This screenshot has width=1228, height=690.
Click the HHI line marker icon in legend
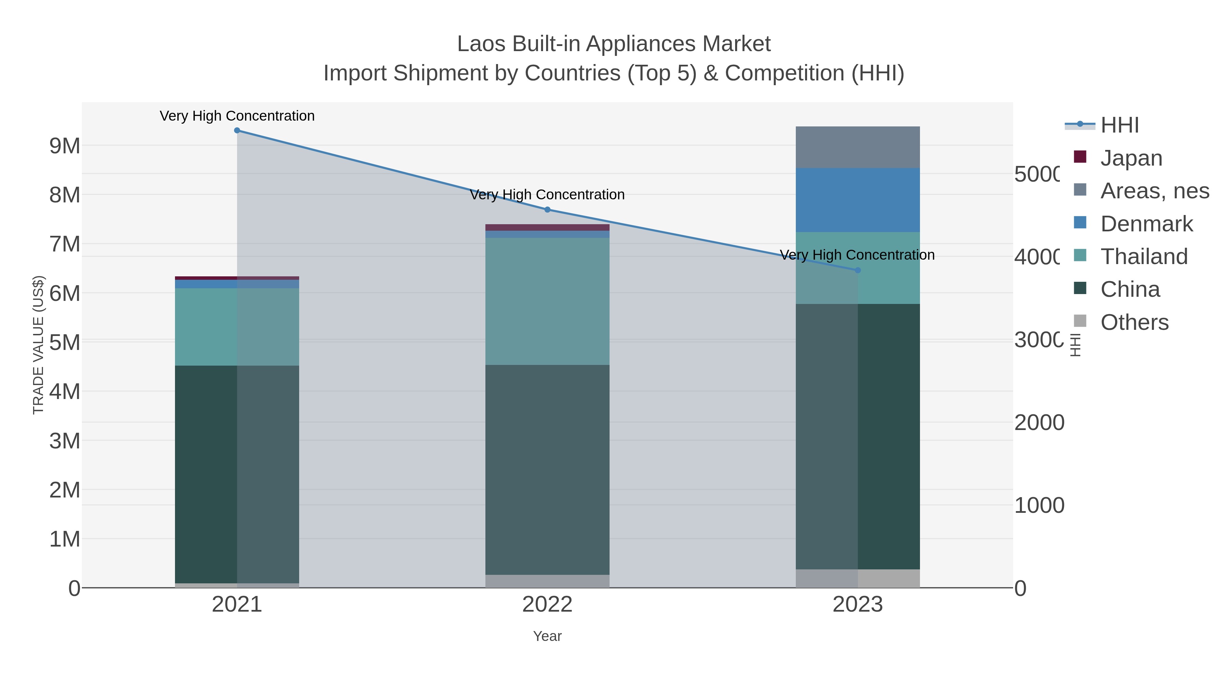click(1080, 124)
